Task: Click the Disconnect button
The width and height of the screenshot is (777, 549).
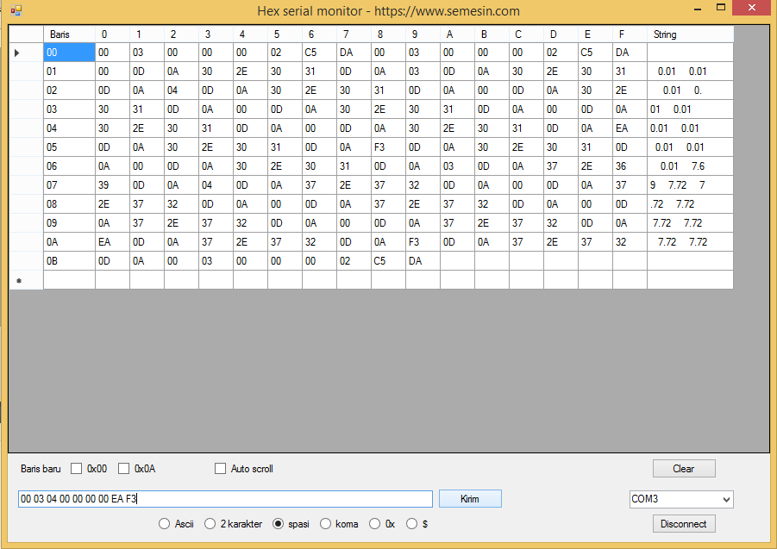Action: tap(683, 524)
